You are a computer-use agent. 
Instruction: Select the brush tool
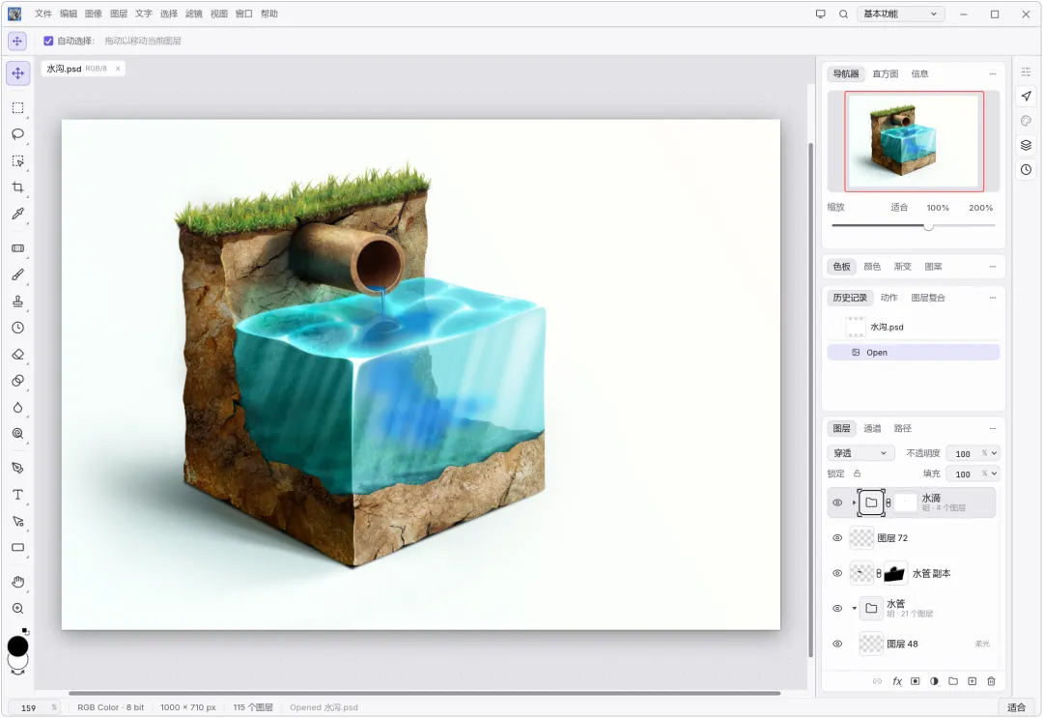18,274
